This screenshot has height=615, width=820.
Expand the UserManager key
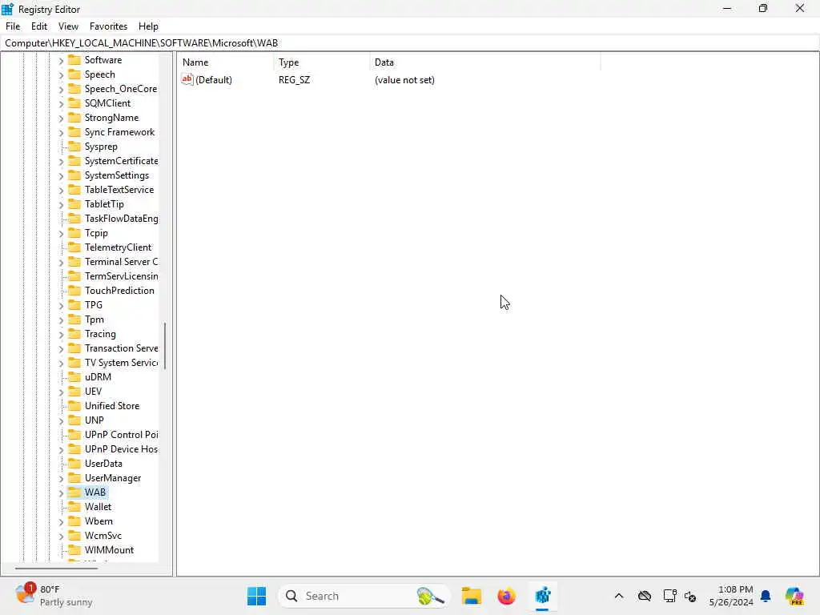click(x=61, y=479)
